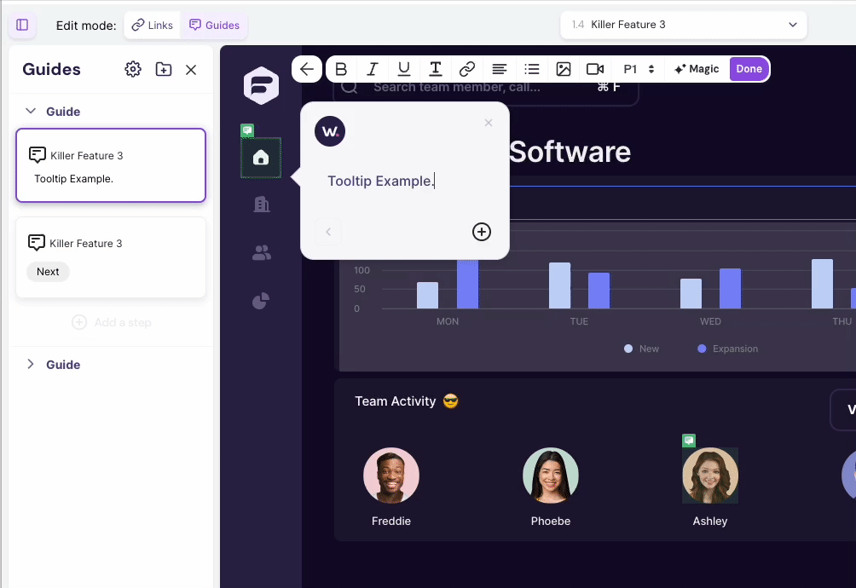
Task: Click Add a step
Action: point(112,322)
